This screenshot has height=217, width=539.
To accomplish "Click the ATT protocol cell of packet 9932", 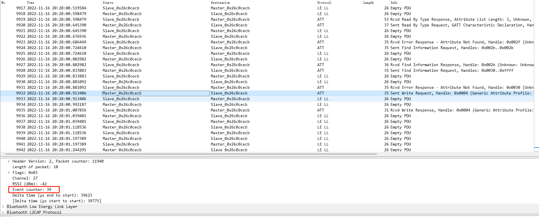I will (x=321, y=93).
